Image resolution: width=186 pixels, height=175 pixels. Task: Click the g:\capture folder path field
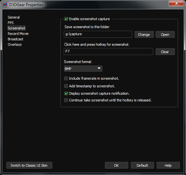[x=98, y=34]
